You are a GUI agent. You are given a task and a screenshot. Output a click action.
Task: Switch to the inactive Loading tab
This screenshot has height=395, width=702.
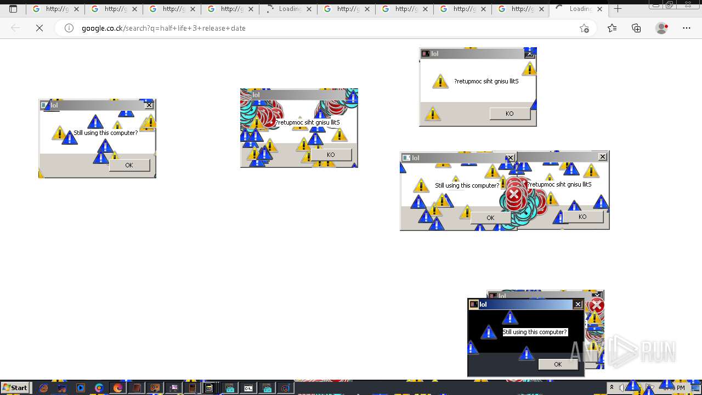[x=287, y=9]
